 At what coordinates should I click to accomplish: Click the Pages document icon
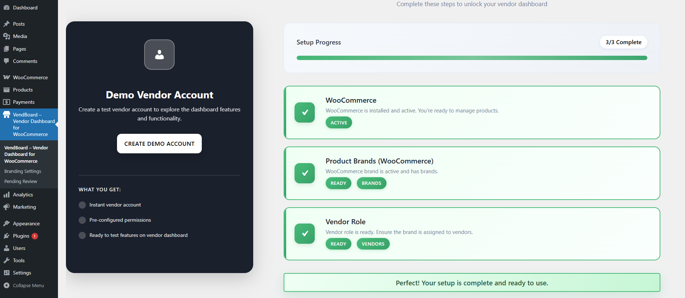pos(7,49)
